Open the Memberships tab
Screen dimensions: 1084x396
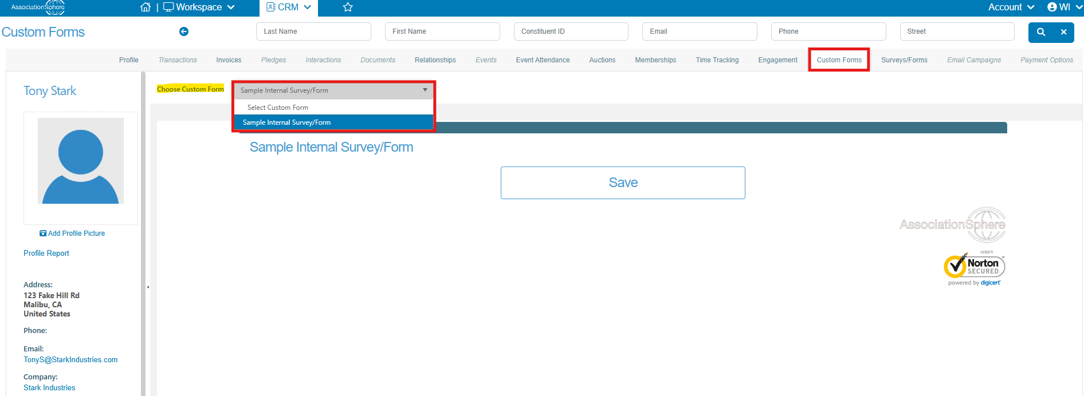655,60
